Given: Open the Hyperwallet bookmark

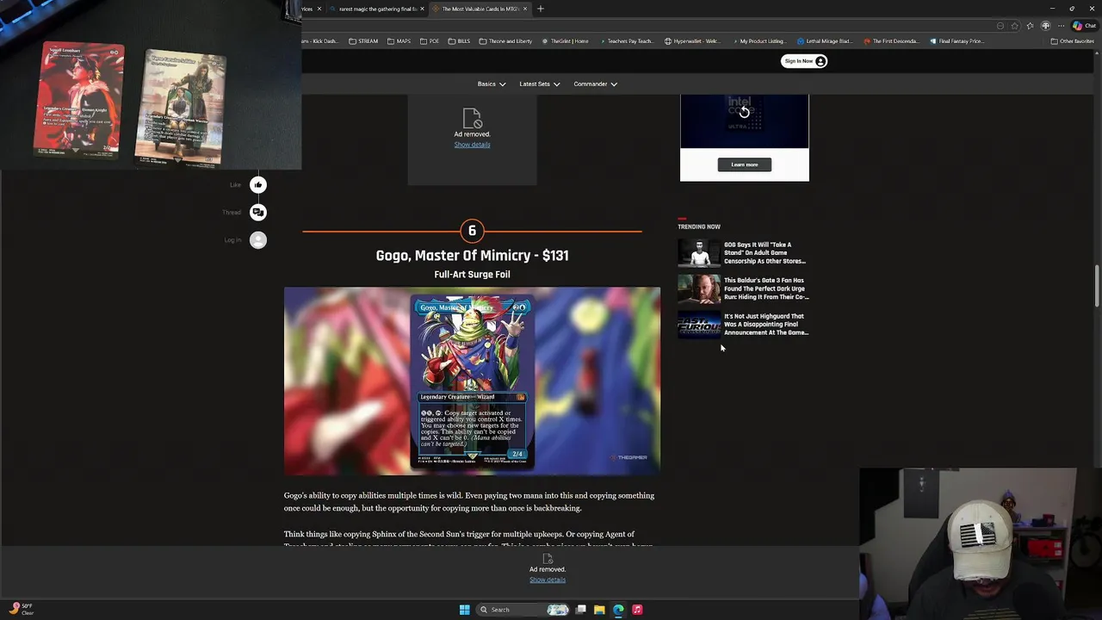Looking at the screenshot, I should pos(692,41).
